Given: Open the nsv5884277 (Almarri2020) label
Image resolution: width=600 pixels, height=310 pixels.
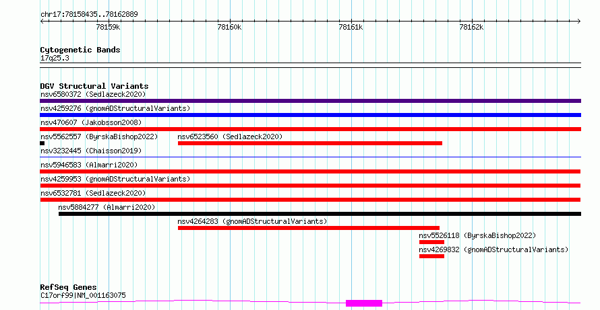Looking at the screenshot, I should [x=107, y=207].
